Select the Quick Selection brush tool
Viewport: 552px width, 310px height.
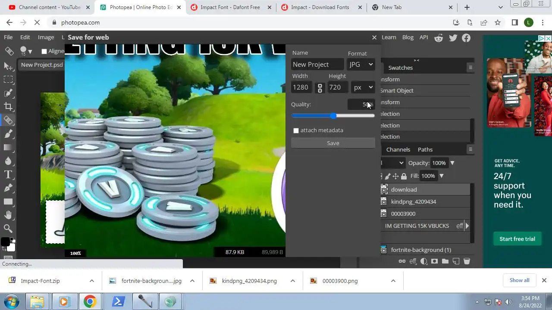8,93
